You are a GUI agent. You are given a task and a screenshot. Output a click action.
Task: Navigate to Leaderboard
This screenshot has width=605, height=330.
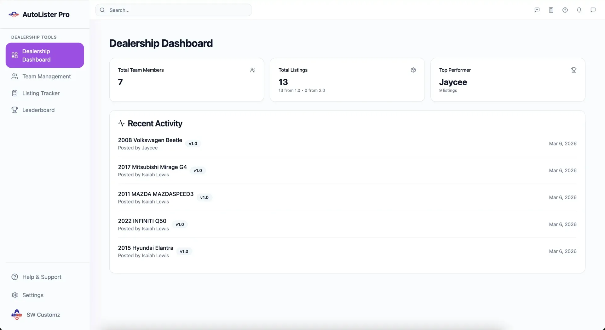(x=45, y=110)
